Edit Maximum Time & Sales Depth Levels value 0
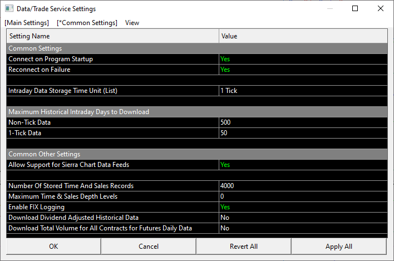The image size is (394, 261). pos(303,196)
